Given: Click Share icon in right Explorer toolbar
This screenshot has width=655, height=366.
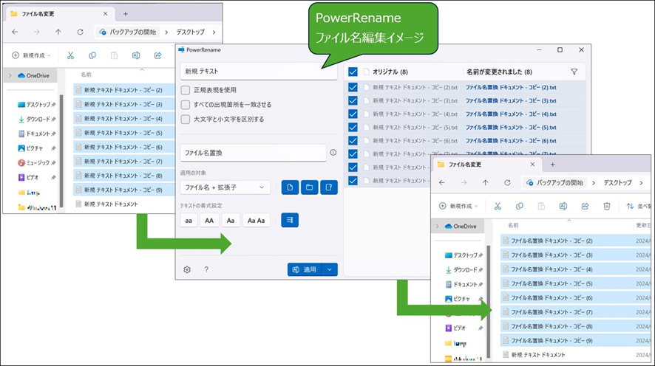Looking at the screenshot, I should [x=585, y=206].
